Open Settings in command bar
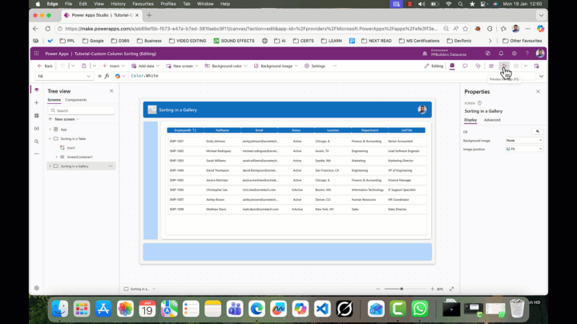 coord(315,66)
